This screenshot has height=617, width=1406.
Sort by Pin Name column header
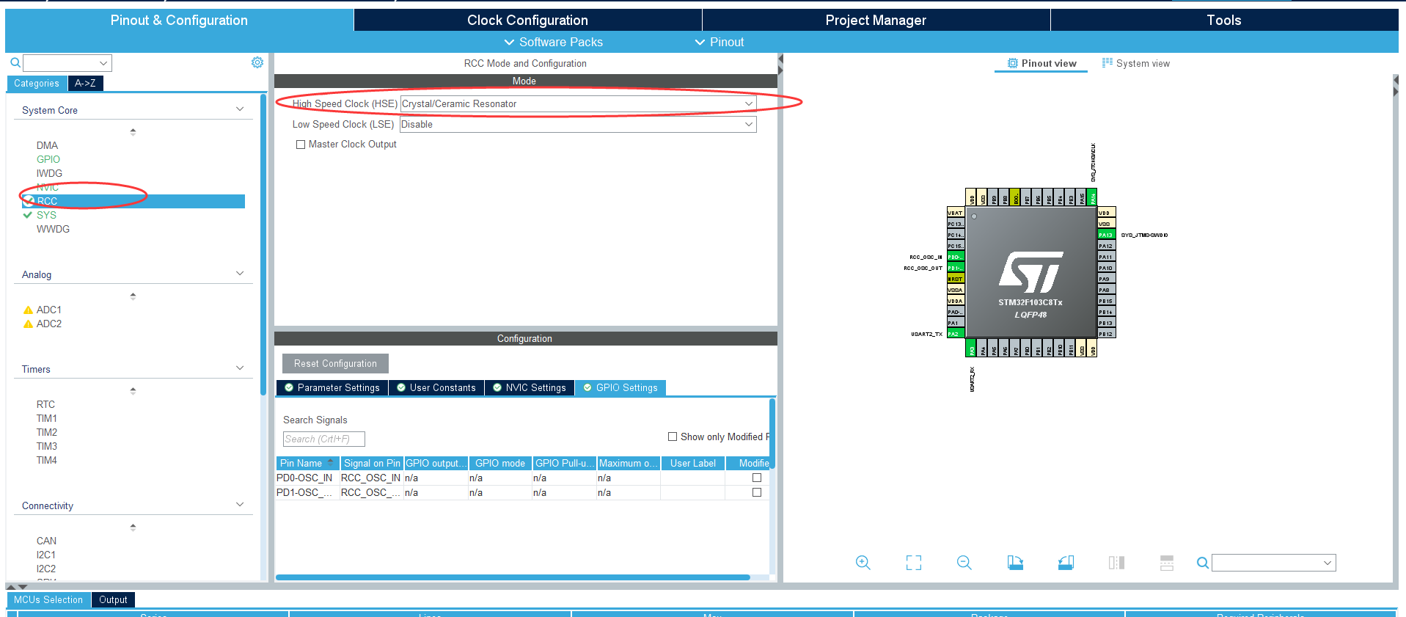pos(307,463)
